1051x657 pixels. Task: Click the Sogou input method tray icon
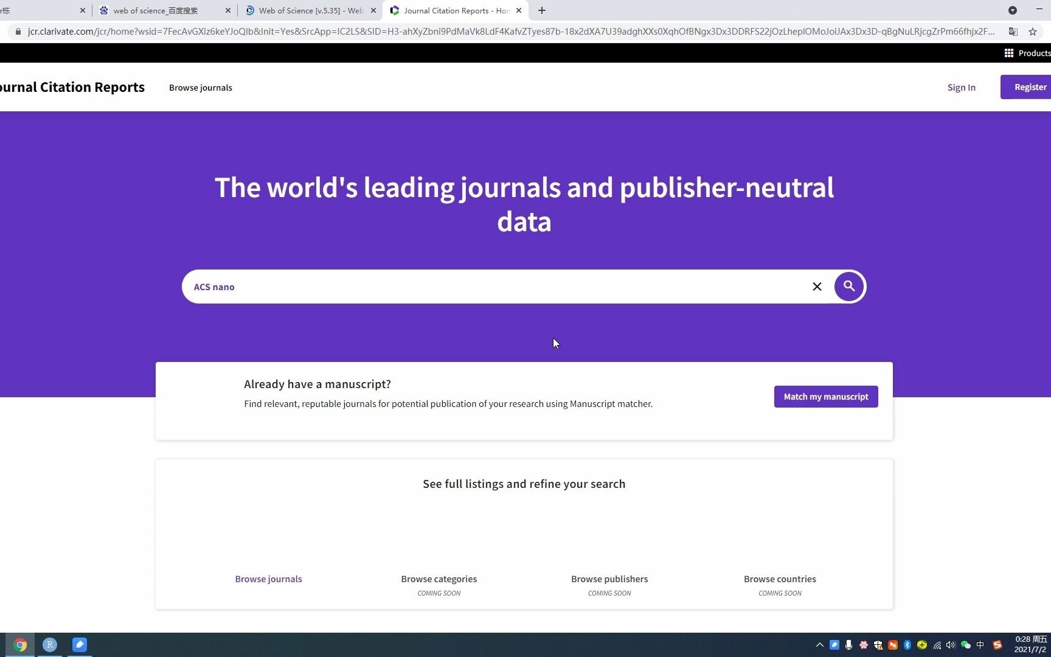point(997,645)
